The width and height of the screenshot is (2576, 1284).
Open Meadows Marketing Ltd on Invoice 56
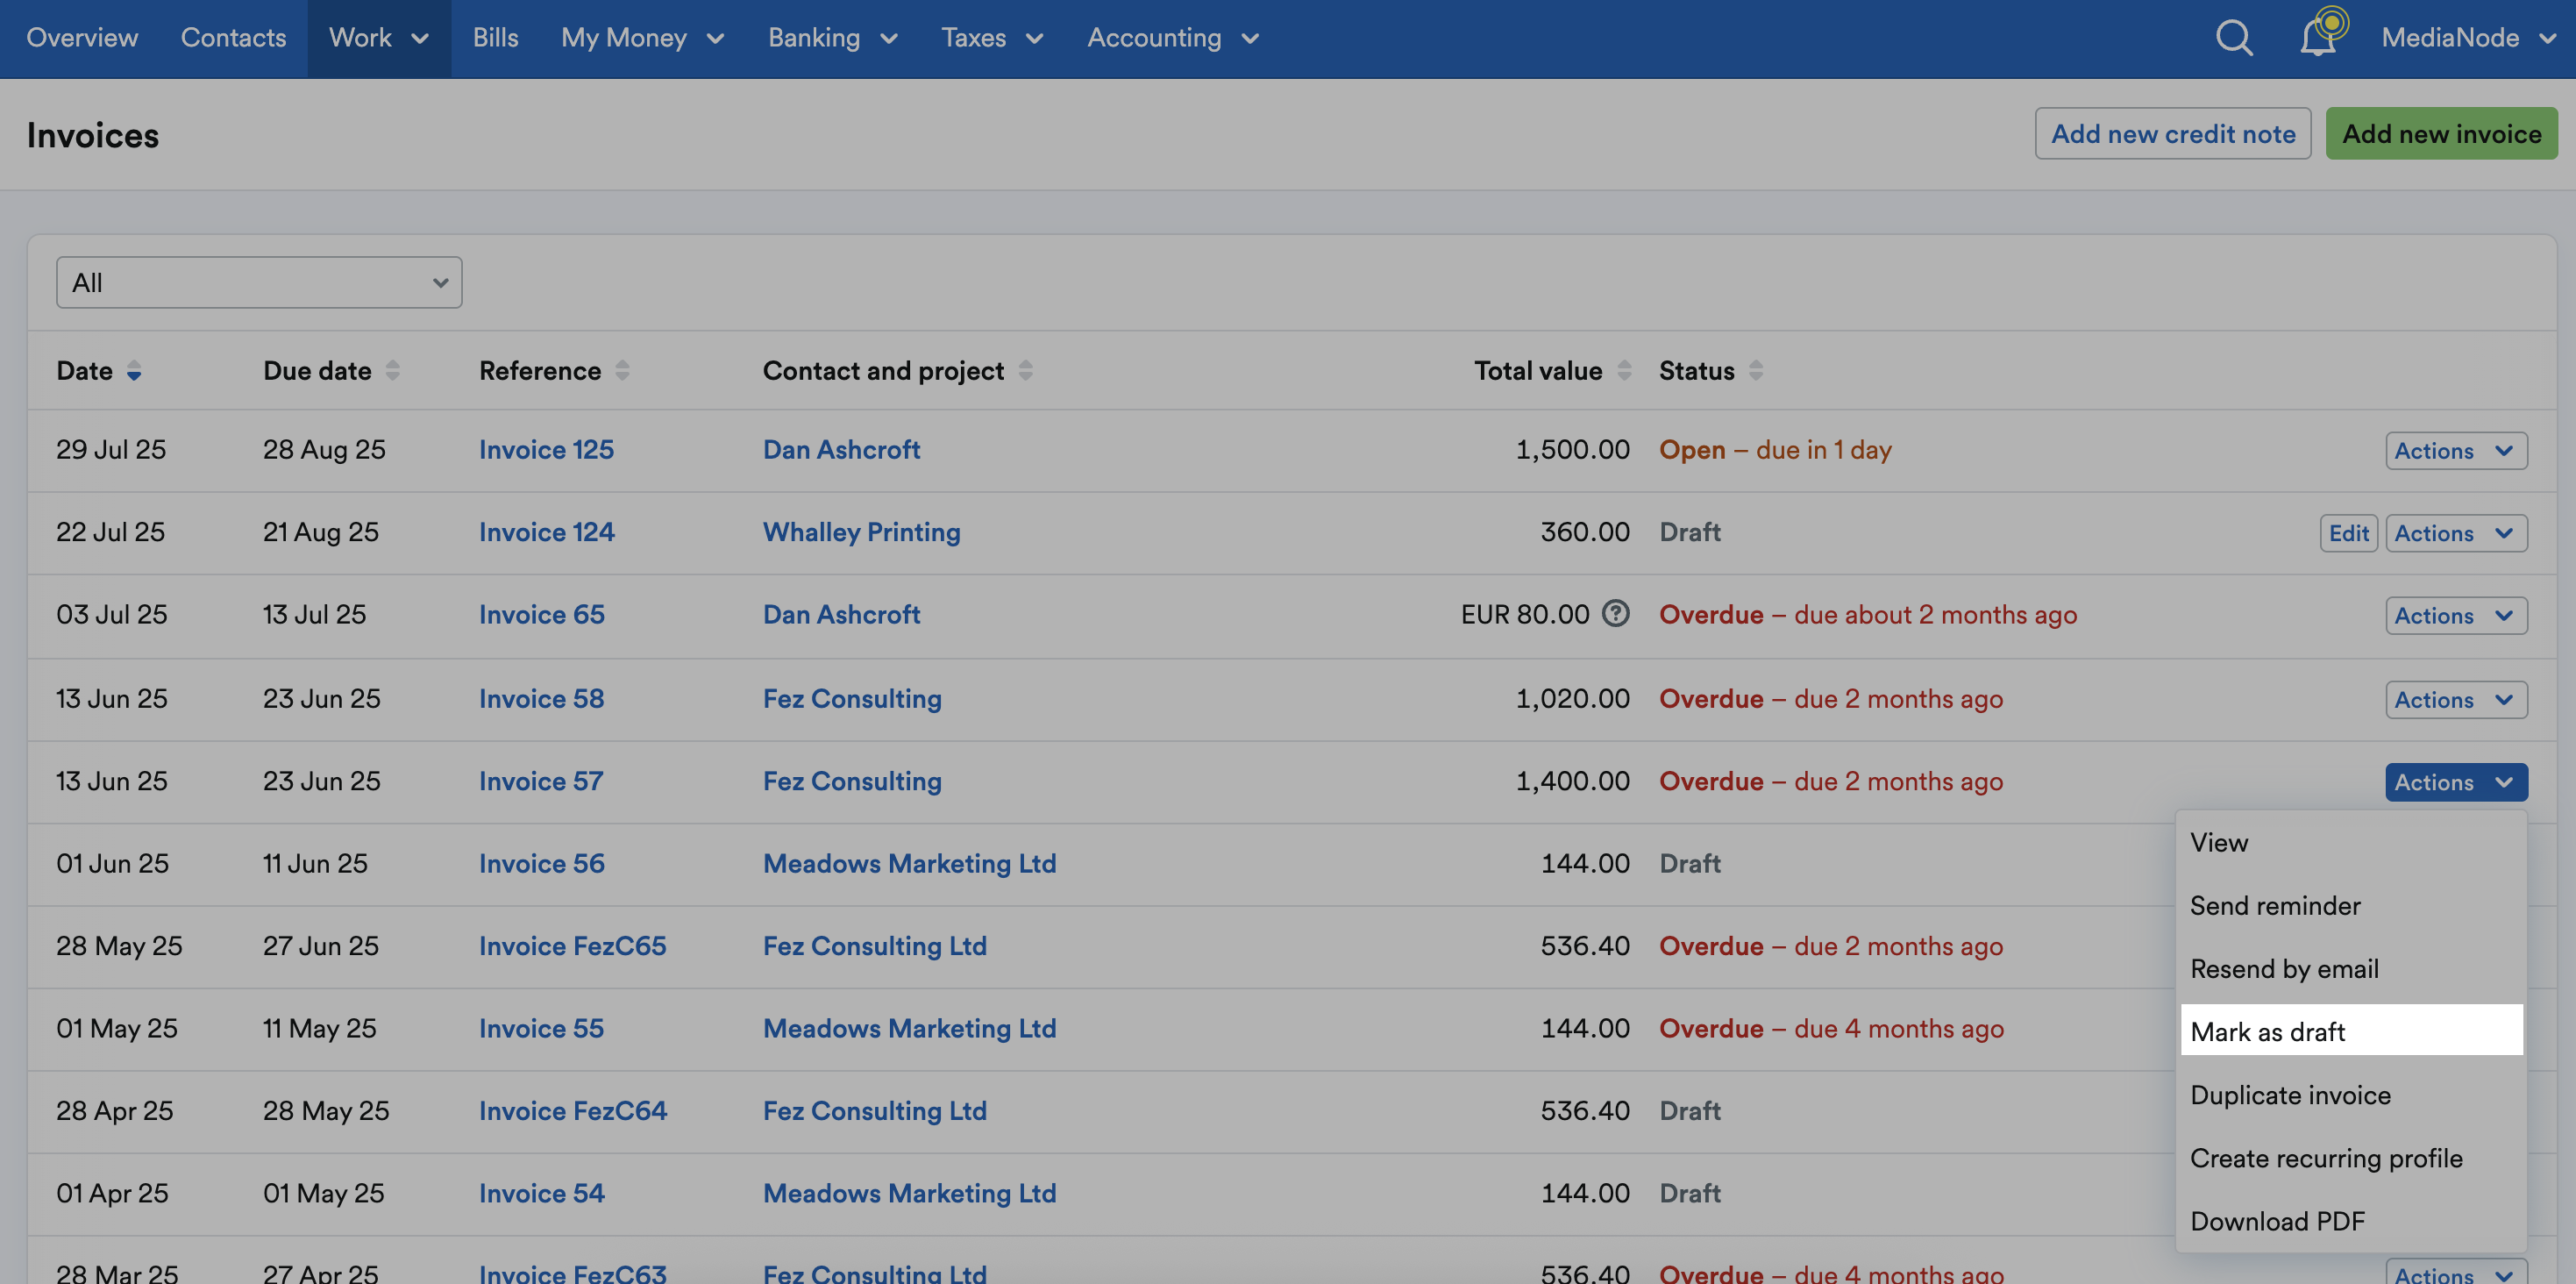(909, 863)
